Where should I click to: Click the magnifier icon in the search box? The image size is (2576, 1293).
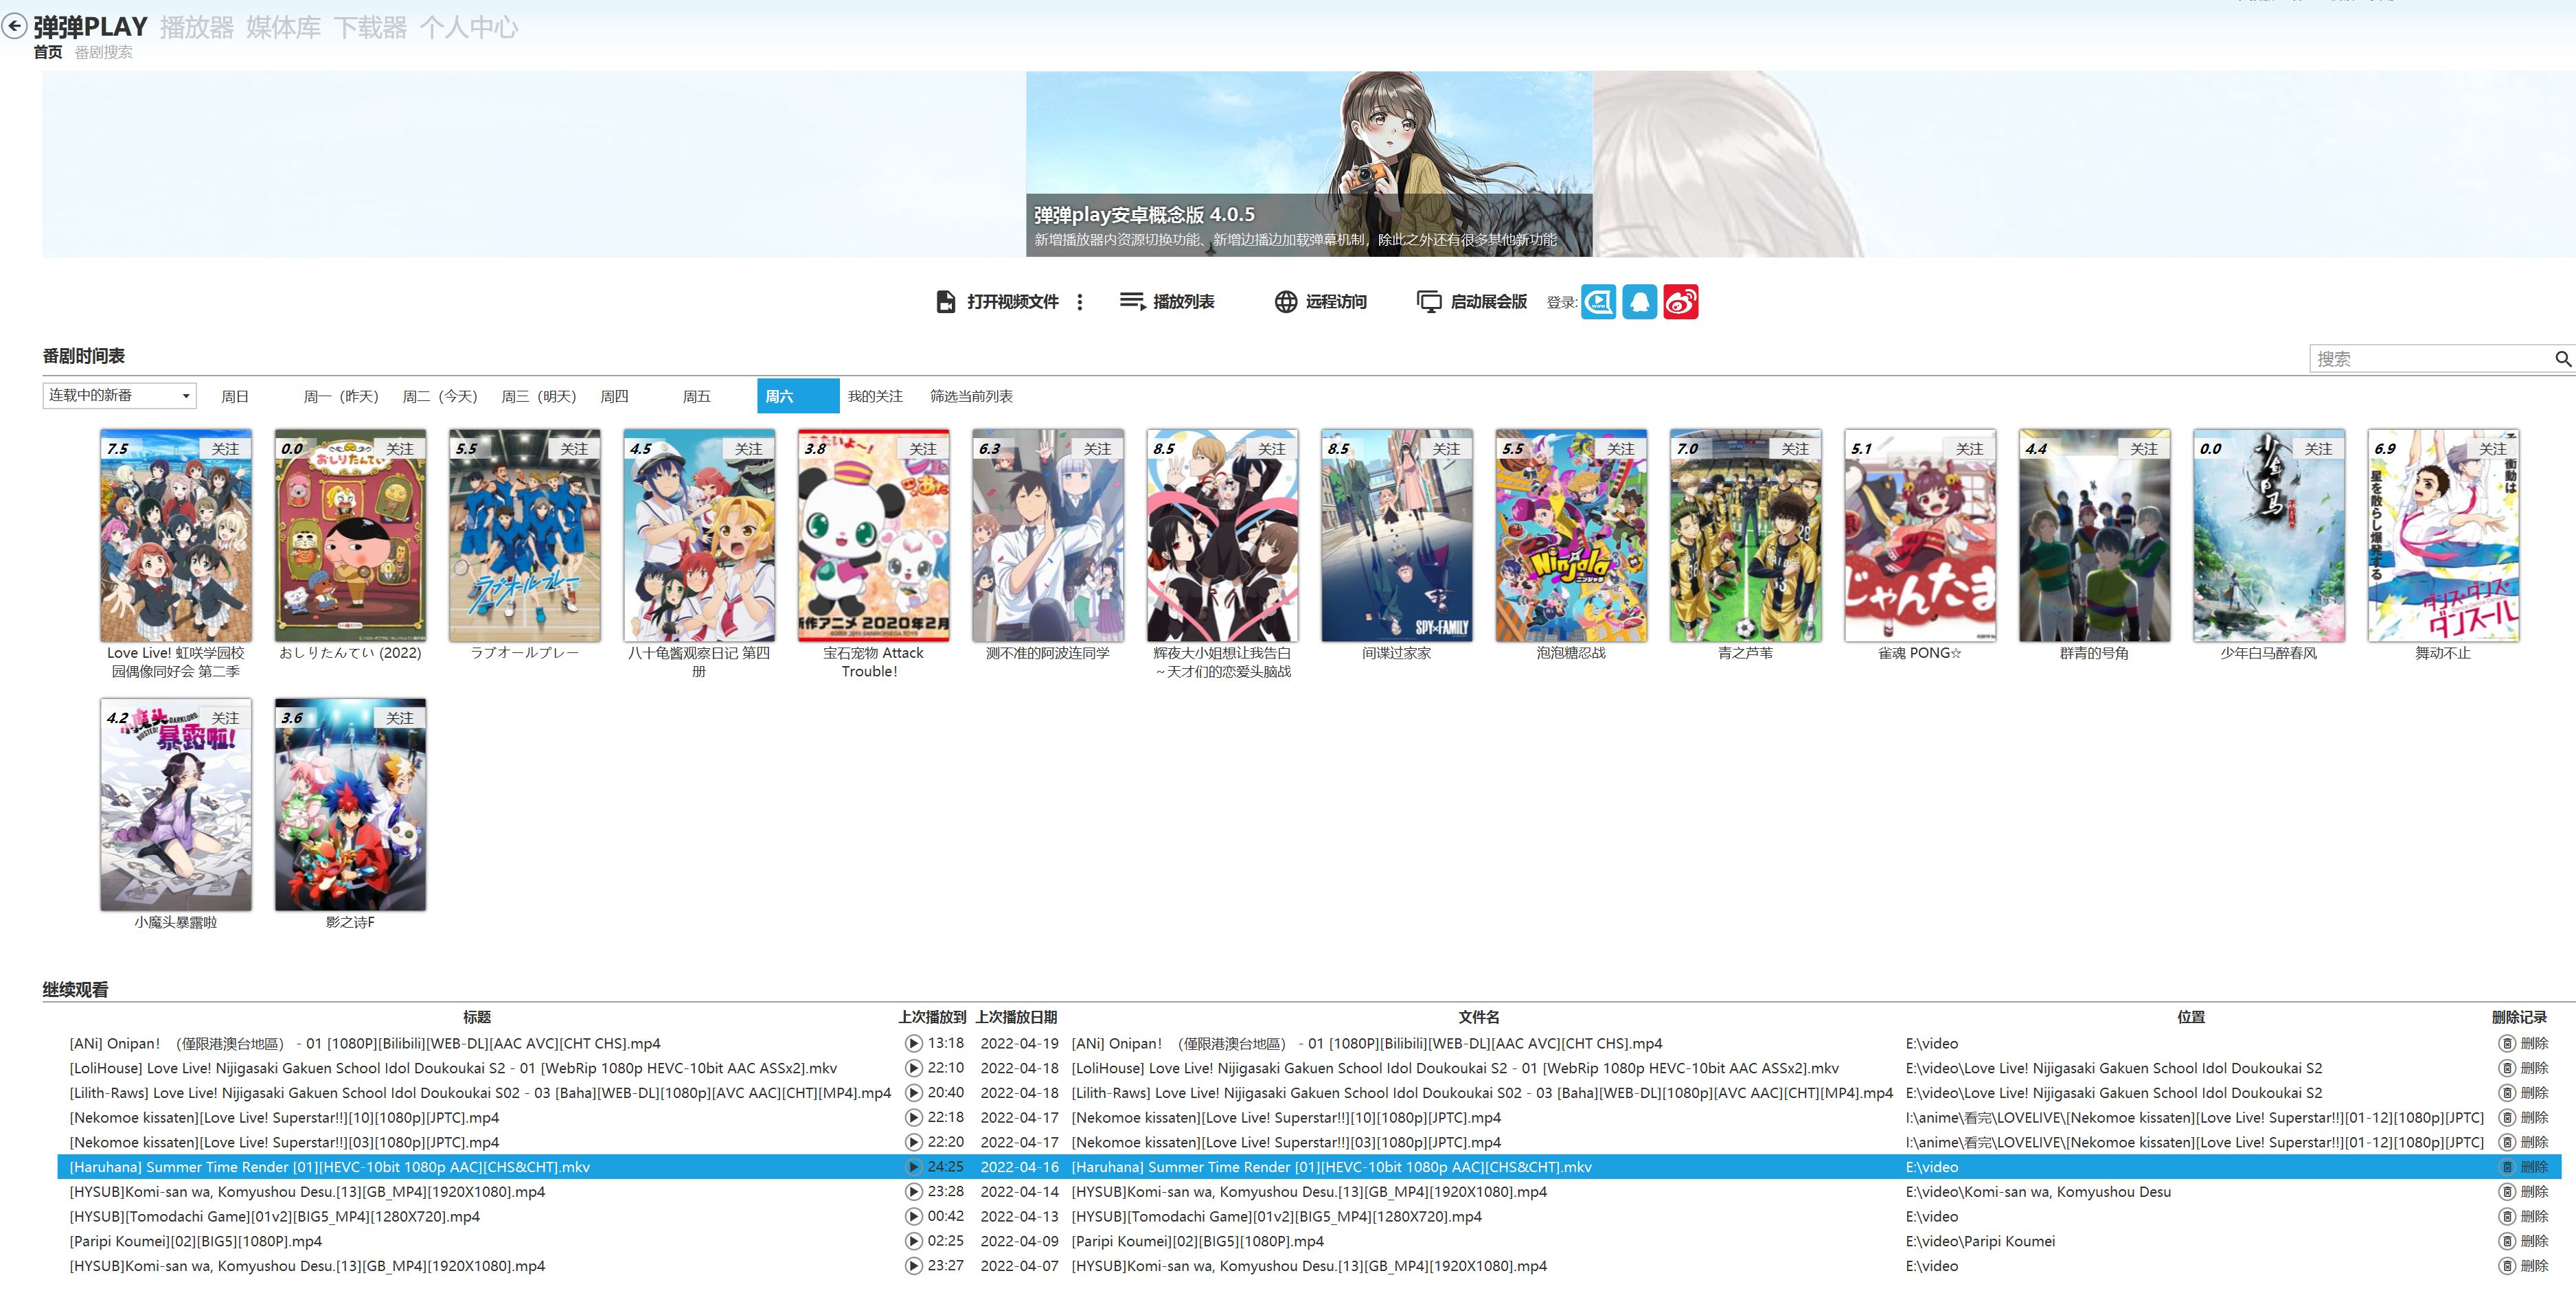click(2563, 358)
